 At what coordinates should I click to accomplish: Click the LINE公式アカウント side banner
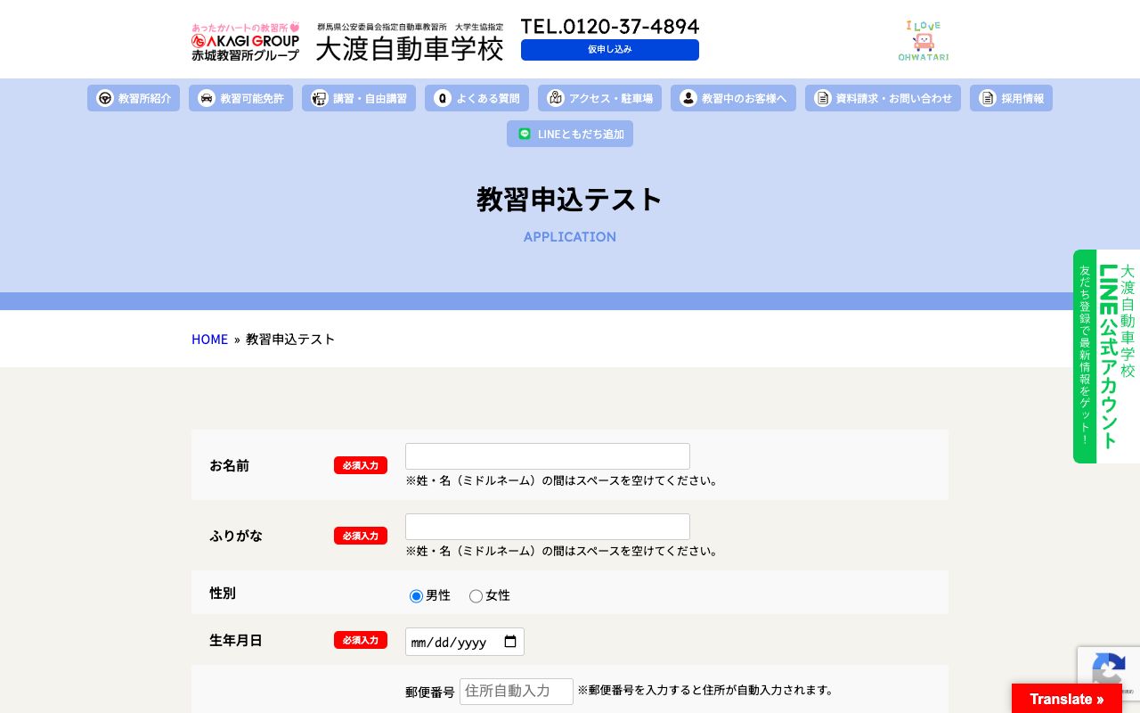(x=1106, y=356)
